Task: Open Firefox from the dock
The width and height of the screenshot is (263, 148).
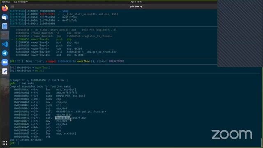Action: 5,8
